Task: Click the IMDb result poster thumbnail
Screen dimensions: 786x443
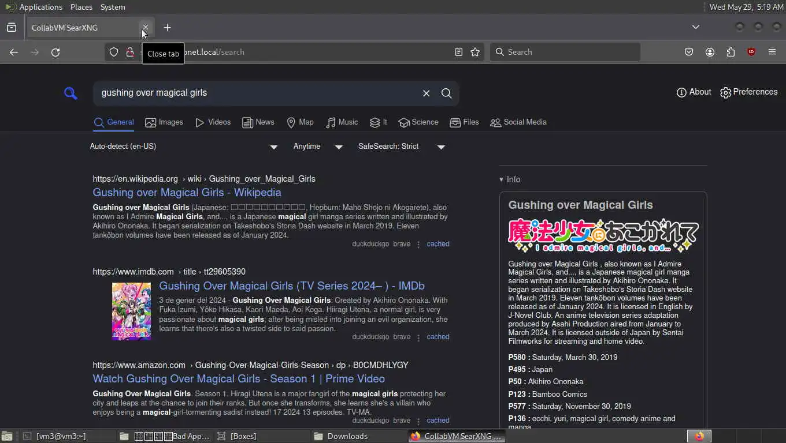Action: pos(131,311)
